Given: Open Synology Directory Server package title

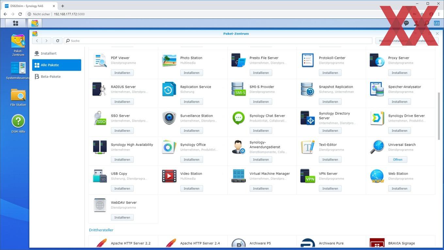Looking at the screenshot, I should click(334, 116).
